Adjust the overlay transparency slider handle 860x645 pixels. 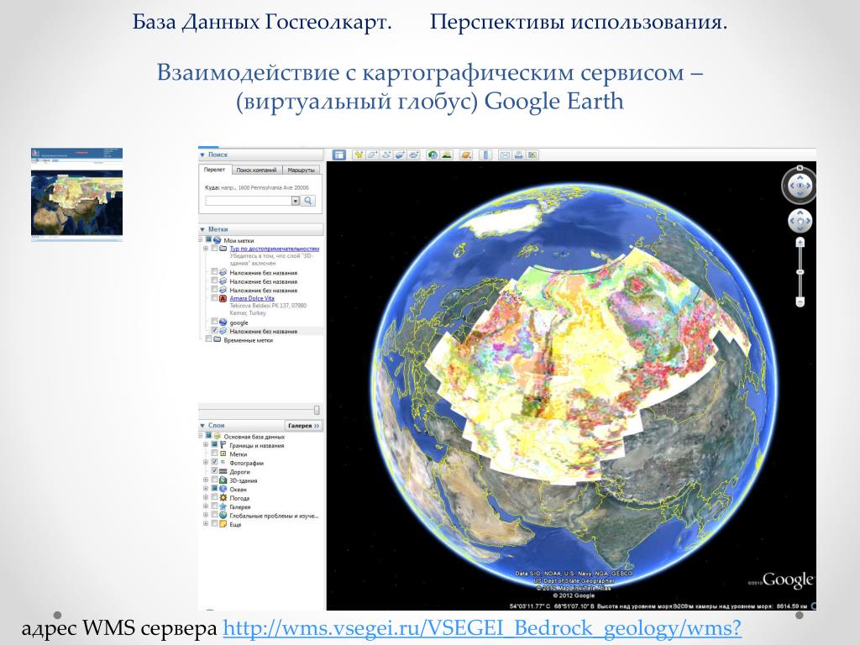click(317, 410)
